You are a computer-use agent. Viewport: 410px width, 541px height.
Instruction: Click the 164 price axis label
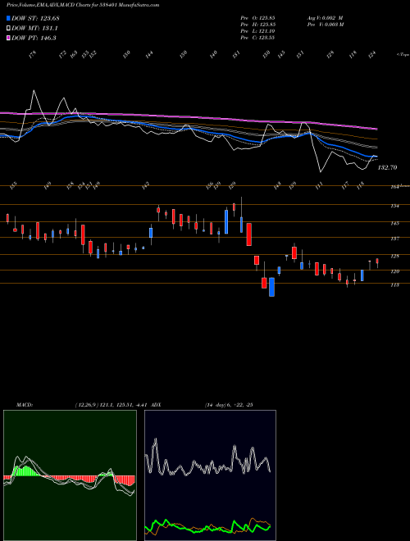(394, 187)
